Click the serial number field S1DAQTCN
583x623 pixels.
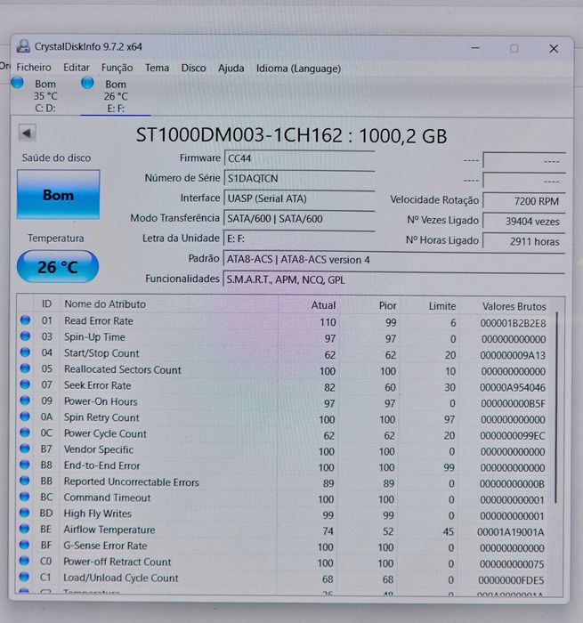[299, 178]
